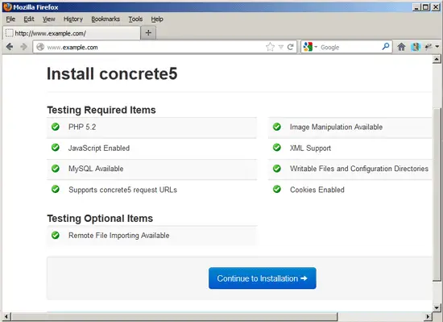Open the Tools menu
Screen dimensions: 443x322
click(x=135, y=19)
